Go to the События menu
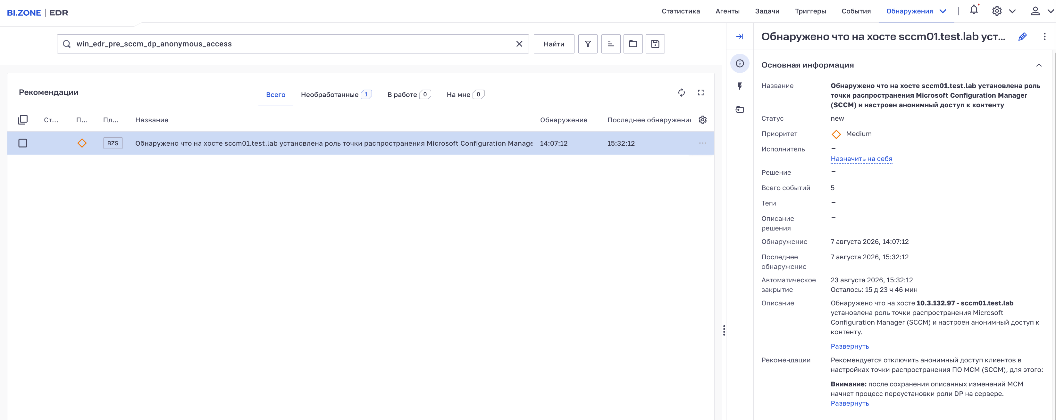The image size is (1056, 420). tap(856, 11)
